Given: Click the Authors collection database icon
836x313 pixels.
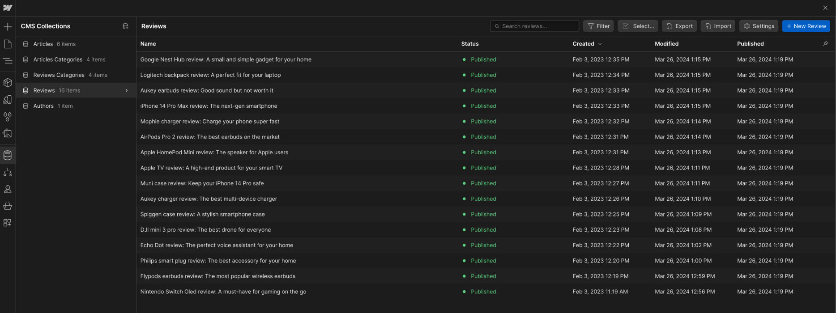Looking at the screenshot, I should tap(26, 106).
